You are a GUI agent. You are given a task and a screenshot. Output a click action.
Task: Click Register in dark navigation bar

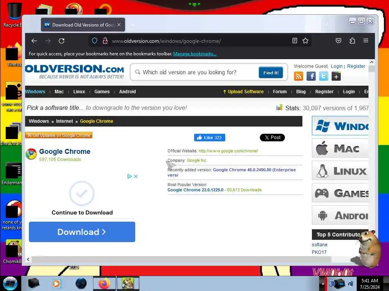[324, 92]
